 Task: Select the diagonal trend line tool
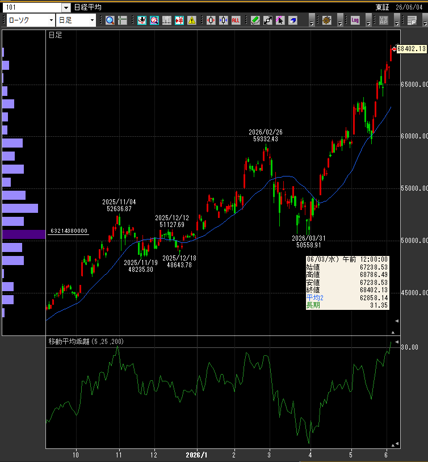pos(268,20)
